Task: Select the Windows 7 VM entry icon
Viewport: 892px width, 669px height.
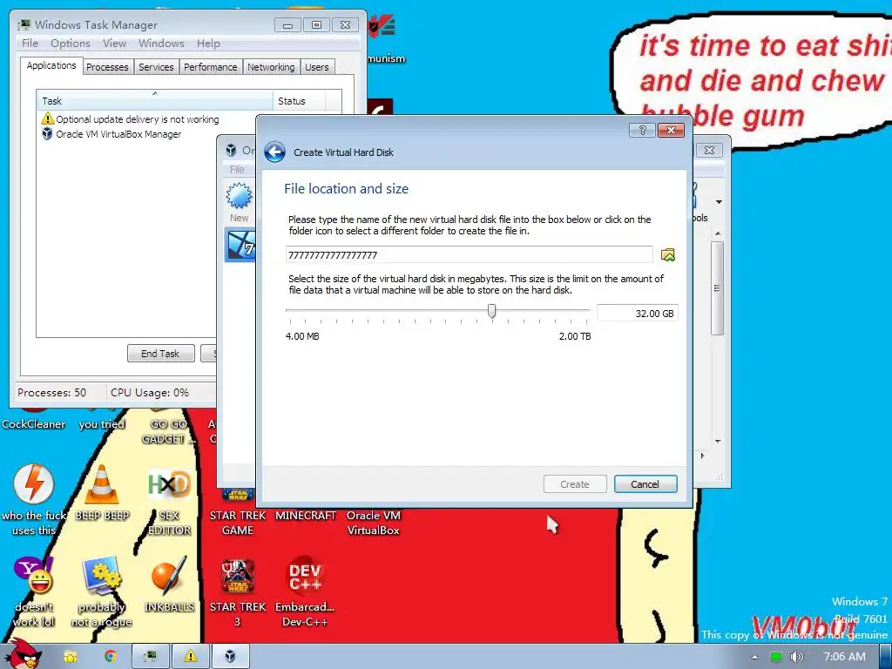Action: tap(240, 245)
